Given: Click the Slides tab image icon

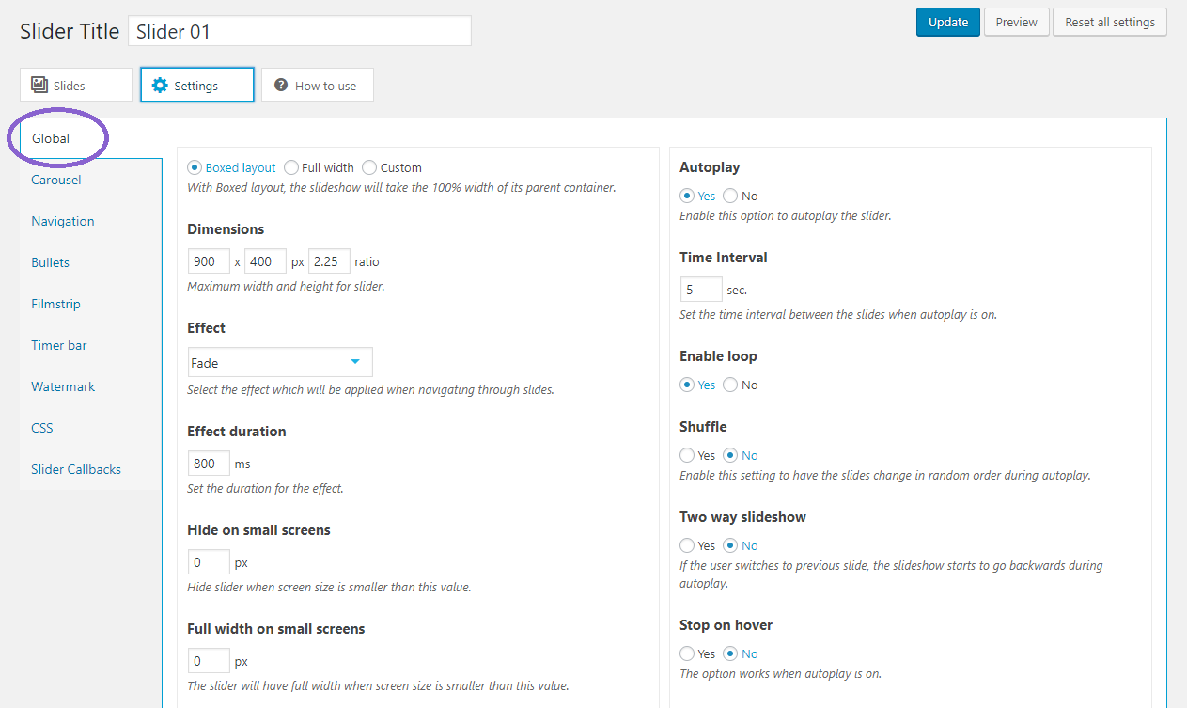Looking at the screenshot, I should pos(39,85).
